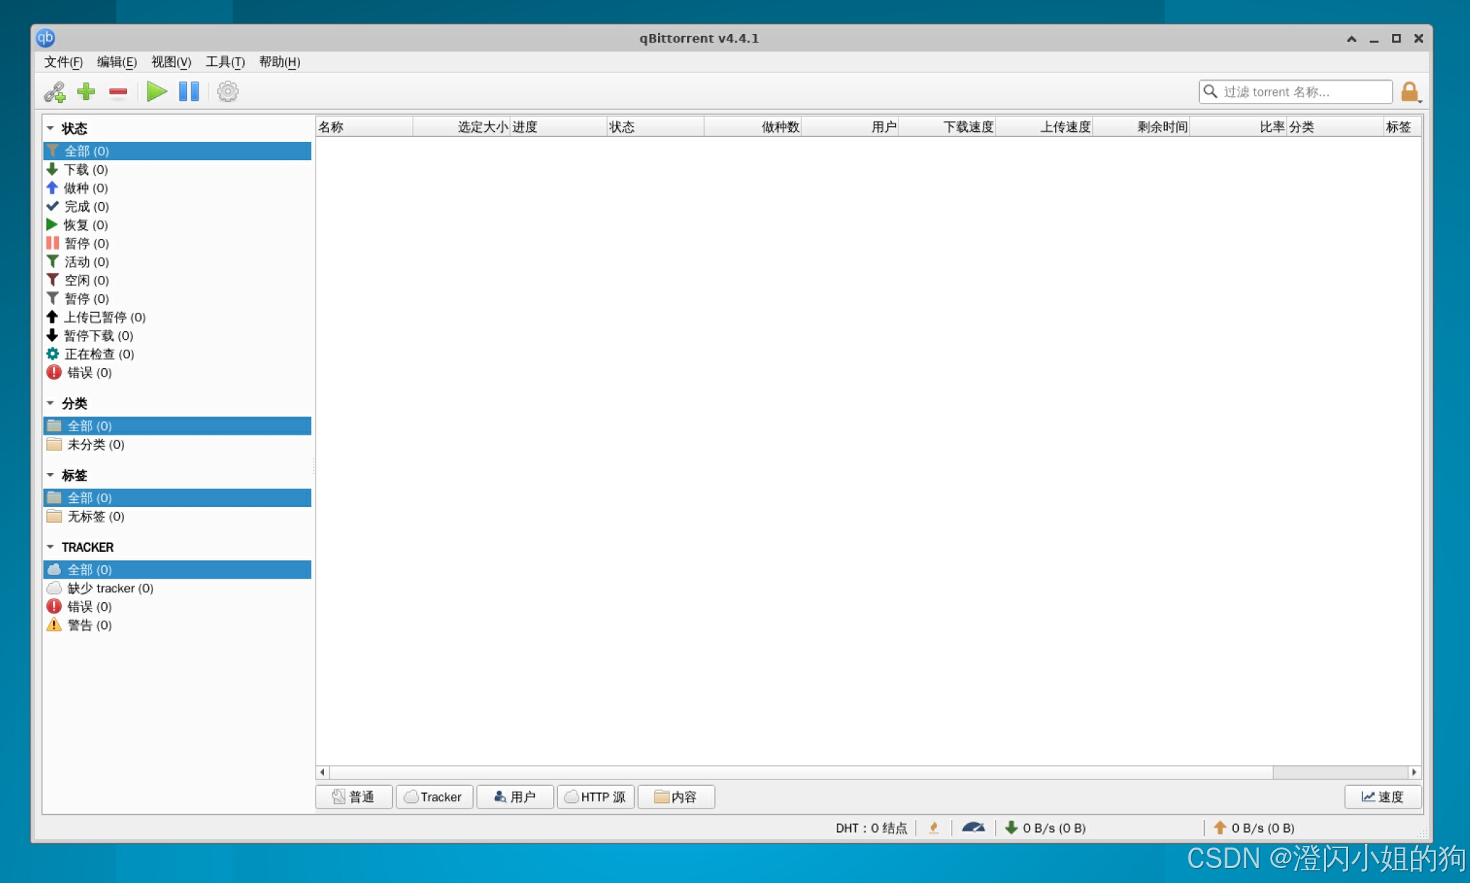This screenshot has height=883, width=1470.
Task: Select the 缺少 tracker (0) filter
Action: [x=110, y=588]
